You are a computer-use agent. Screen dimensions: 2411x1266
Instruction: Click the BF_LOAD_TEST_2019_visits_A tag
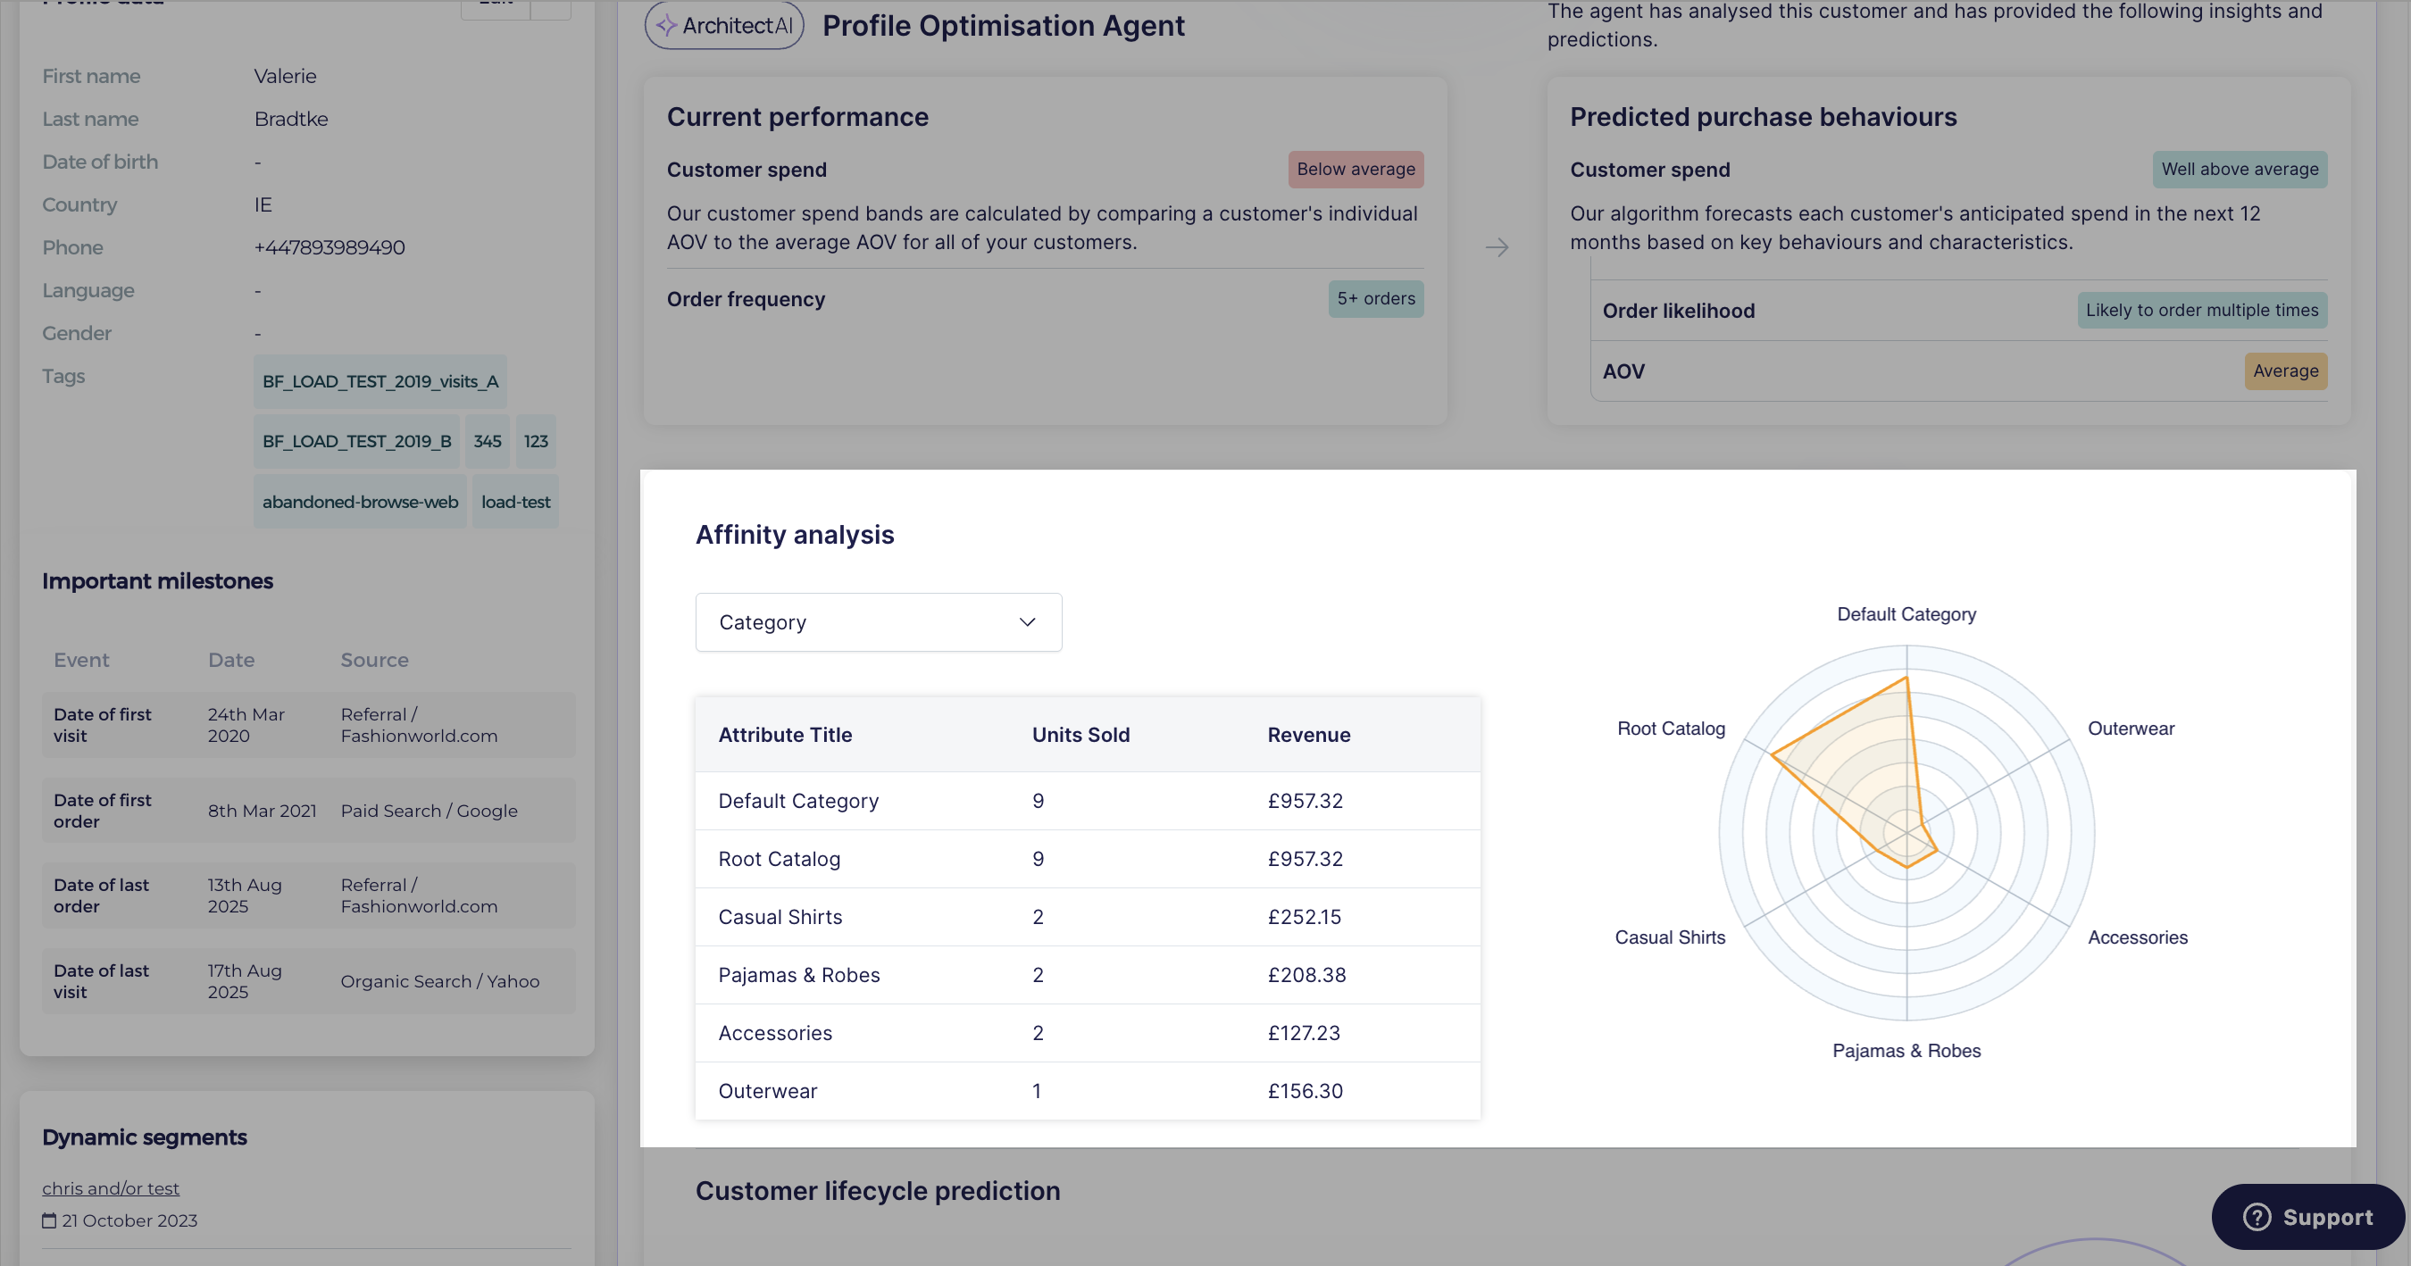[380, 381]
